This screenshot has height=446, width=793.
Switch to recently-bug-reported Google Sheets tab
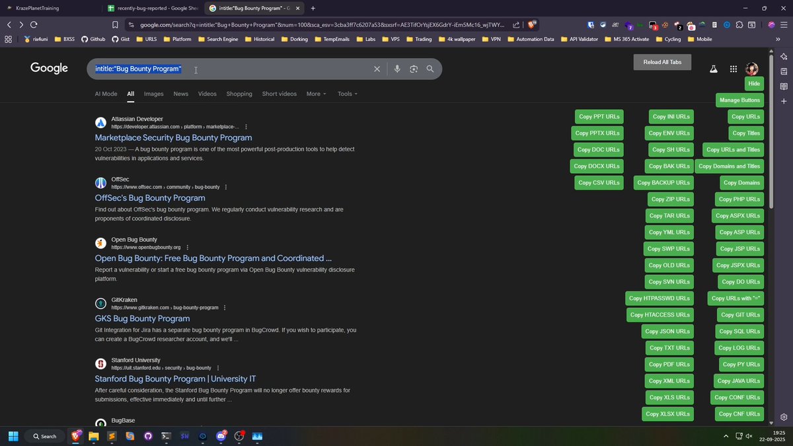pos(151,8)
